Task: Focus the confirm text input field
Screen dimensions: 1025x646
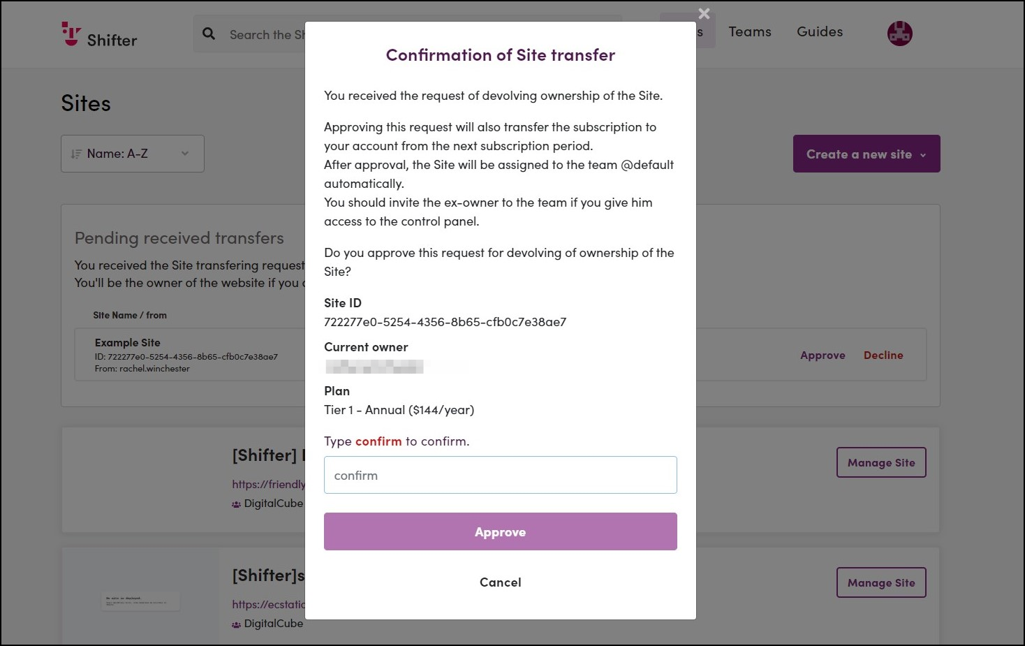Action: [500, 475]
